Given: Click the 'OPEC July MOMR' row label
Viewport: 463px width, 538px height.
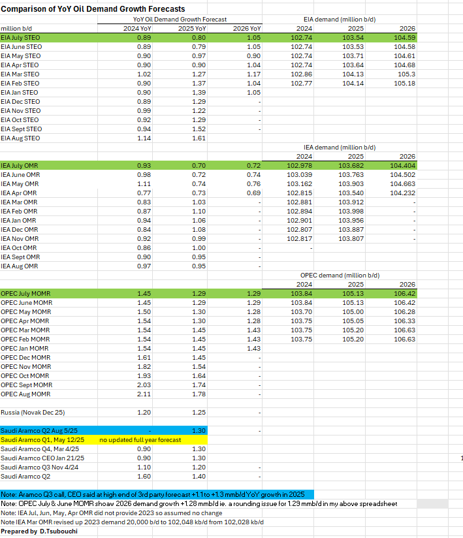Looking at the screenshot, I should [x=25, y=294].
